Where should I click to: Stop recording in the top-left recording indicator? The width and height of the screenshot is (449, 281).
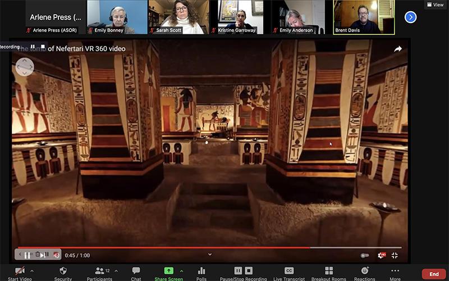pyautogui.click(x=43, y=47)
